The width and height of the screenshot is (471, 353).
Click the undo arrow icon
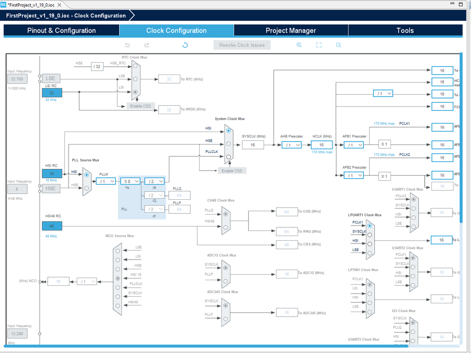[x=127, y=45]
